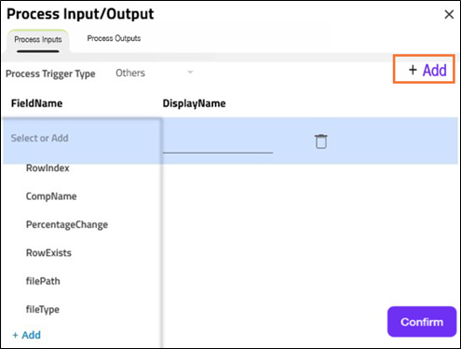Screen dimensions: 461x349
Task: Expand the trigger type dropdown arrow
Action: tap(190, 73)
